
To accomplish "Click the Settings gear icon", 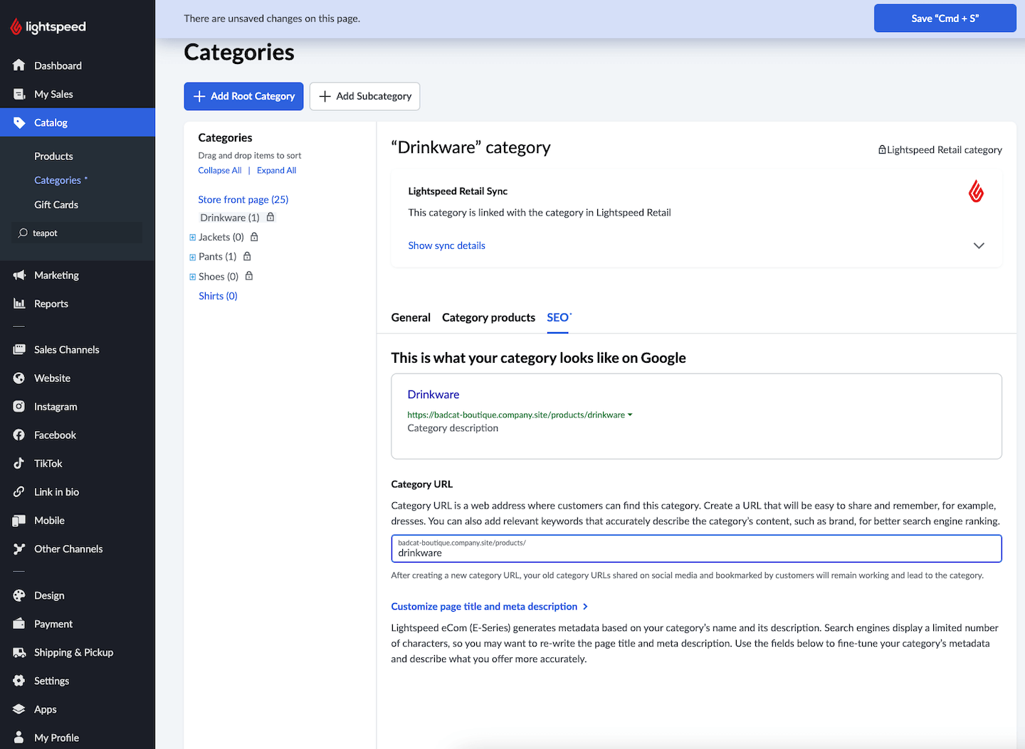I will point(19,681).
